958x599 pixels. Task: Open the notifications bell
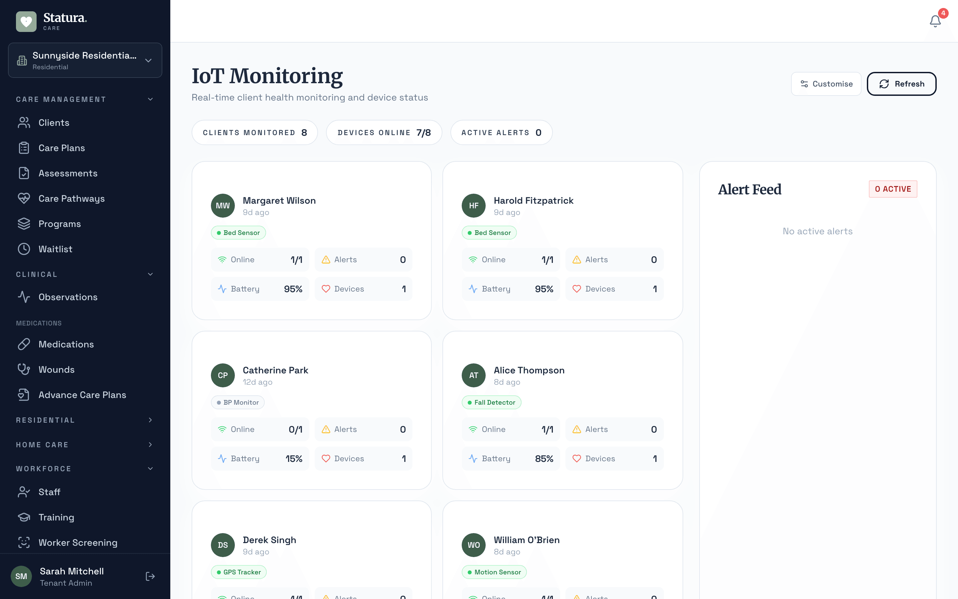[935, 21]
